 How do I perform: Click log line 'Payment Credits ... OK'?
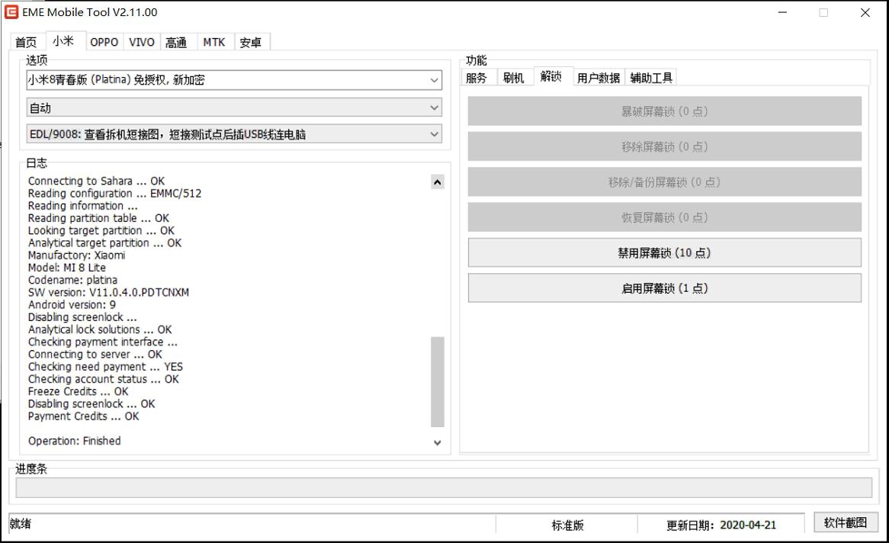click(x=83, y=416)
